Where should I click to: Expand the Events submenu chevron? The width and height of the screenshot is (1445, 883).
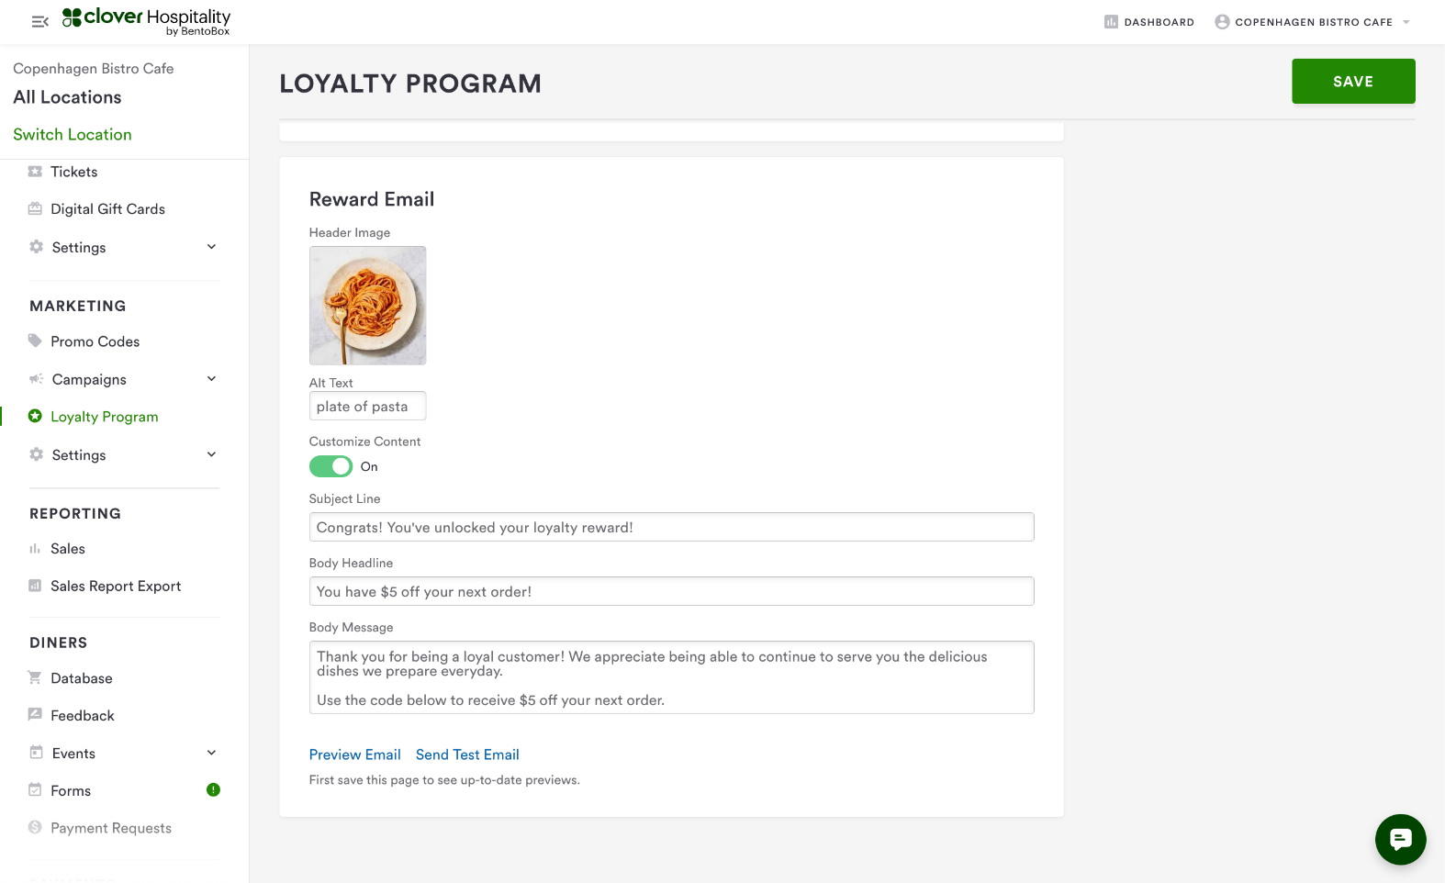[211, 754]
